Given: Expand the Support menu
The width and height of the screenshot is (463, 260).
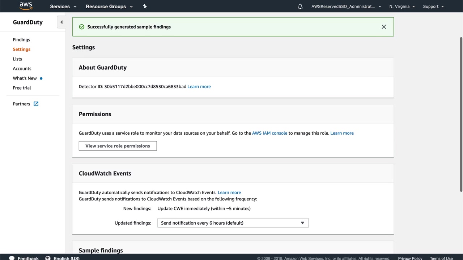Looking at the screenshot, I should coord(433,6).
